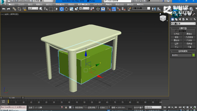Toggle the Angle Snap button

click(114, 9)
